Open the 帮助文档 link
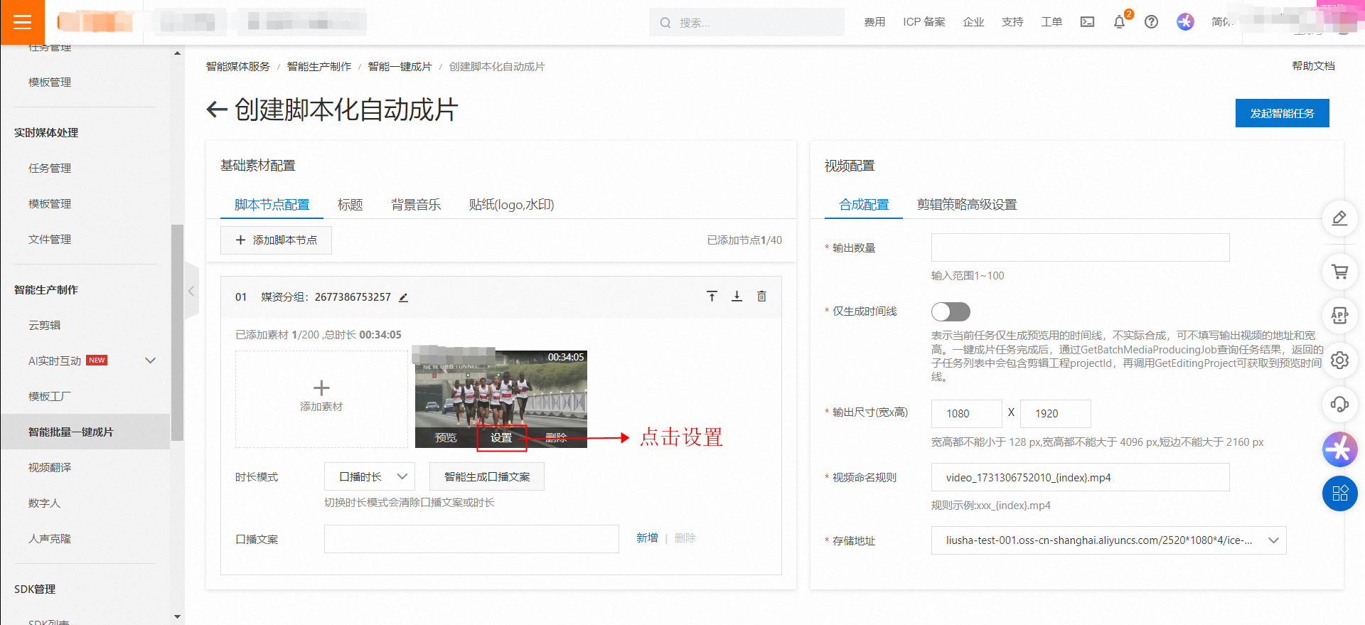The height and width of the screenshot is (625, 1365). click(x=1313, y=66)
